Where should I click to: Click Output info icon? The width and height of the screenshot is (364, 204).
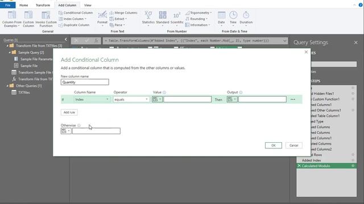pyautogui.click(x=241, y=92)
